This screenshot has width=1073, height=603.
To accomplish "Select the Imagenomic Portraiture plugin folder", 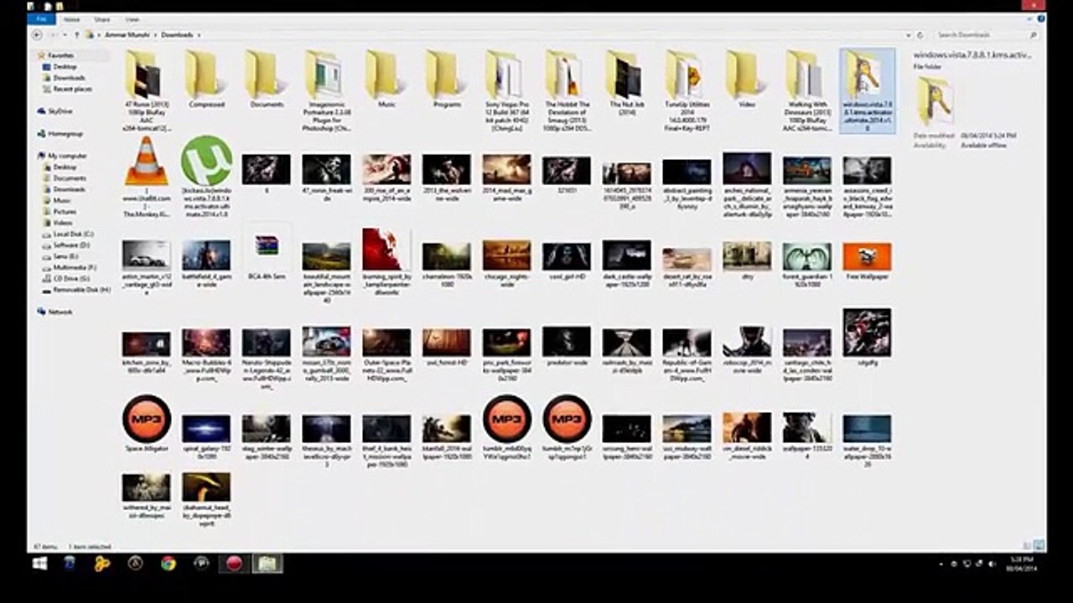I will (x=326, y=90).
